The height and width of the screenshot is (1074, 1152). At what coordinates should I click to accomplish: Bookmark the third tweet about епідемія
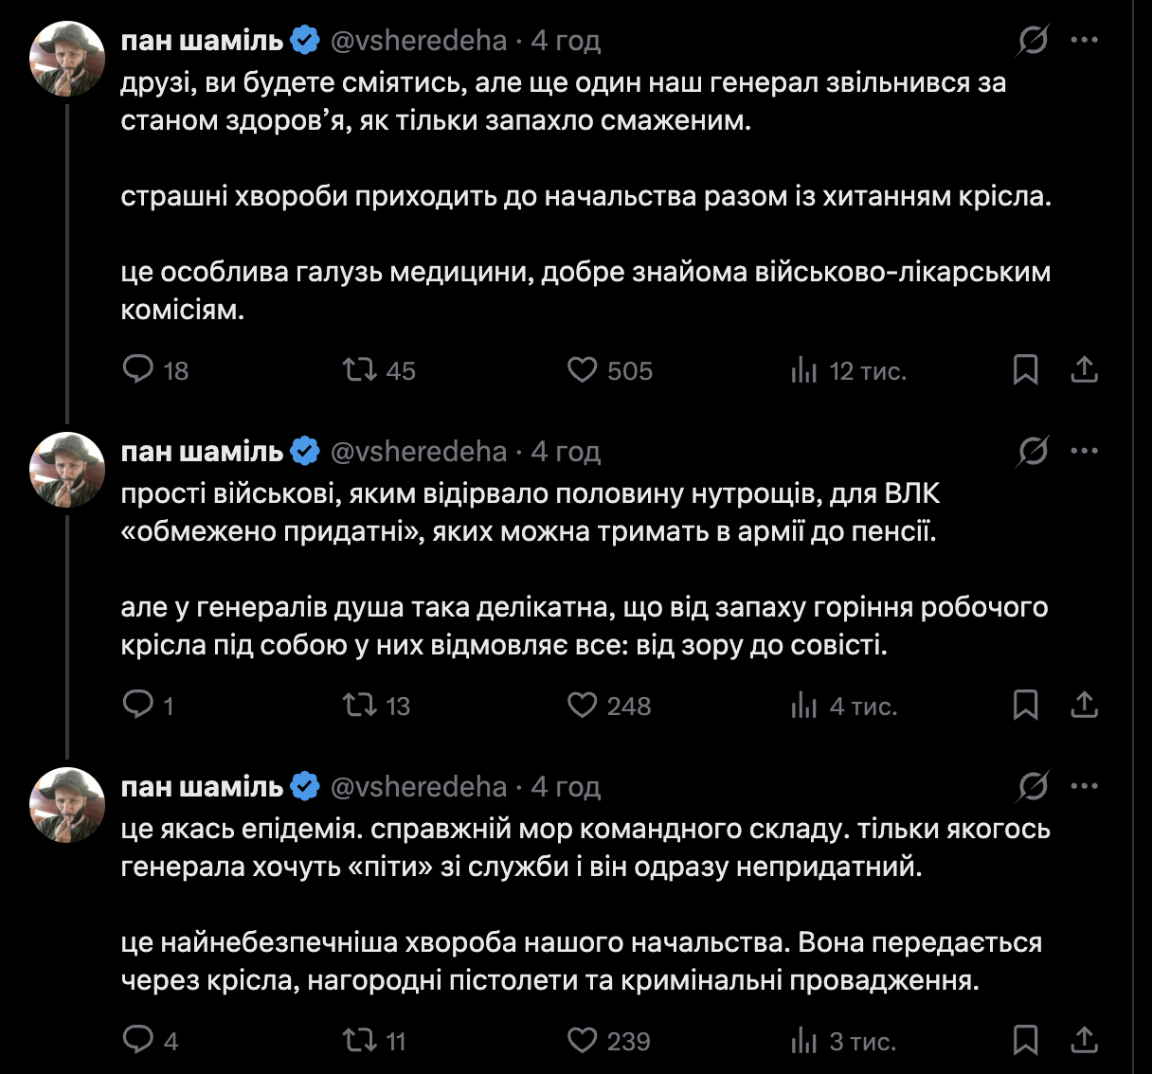tap(1025, 1040)
